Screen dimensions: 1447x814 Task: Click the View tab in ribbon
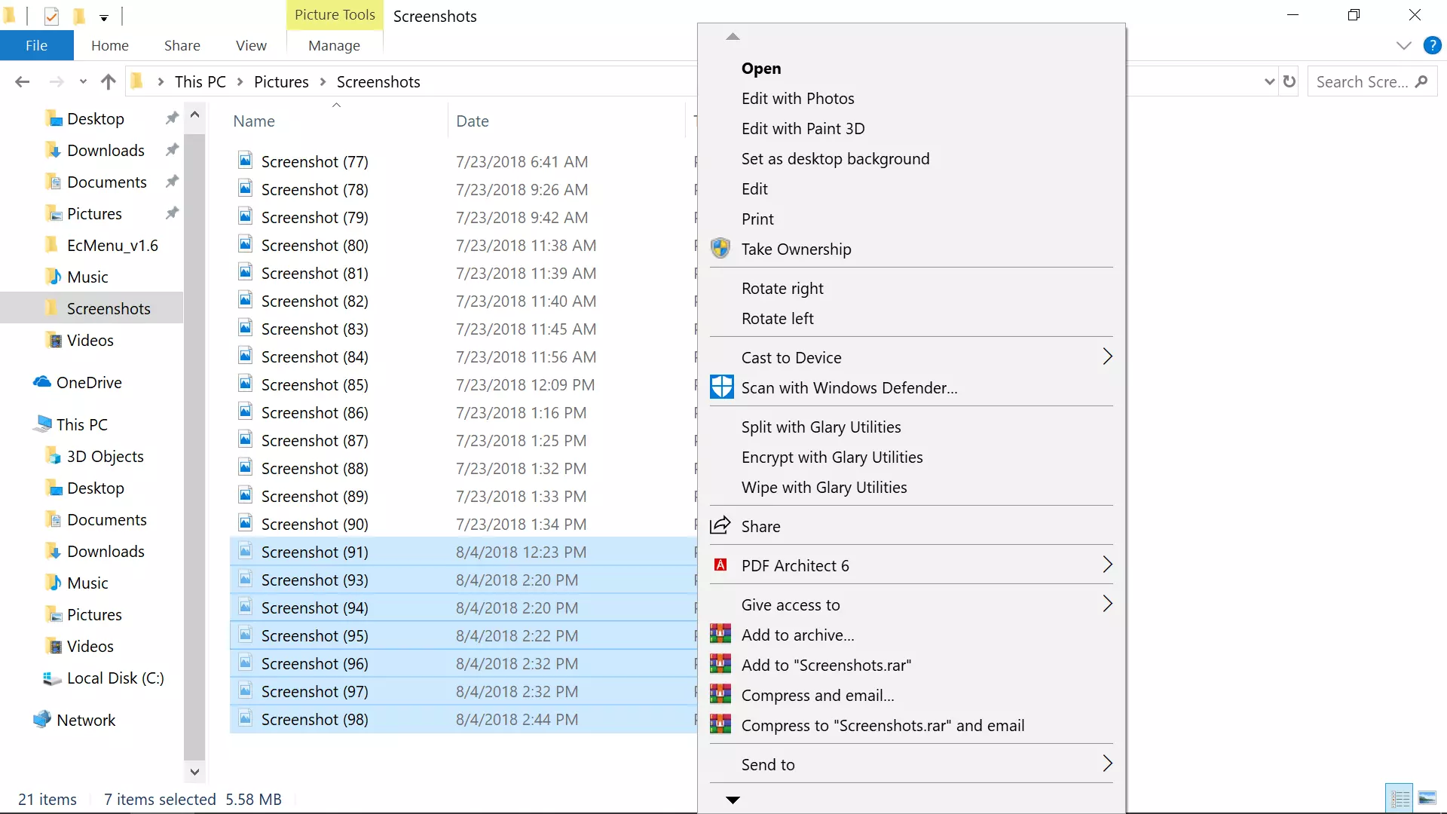(250, 46)
